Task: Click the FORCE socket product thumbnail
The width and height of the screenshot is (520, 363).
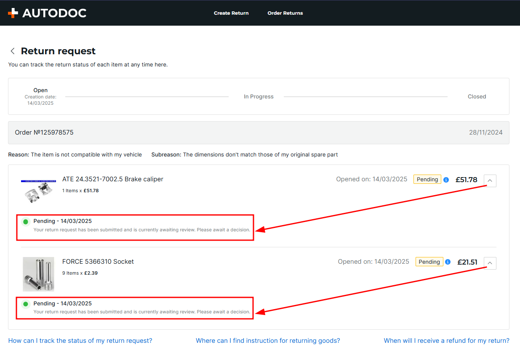Action: coord(38,274)
